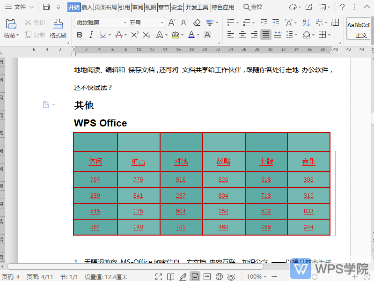
Task: Open the help question mark
Action: (342, 7)
